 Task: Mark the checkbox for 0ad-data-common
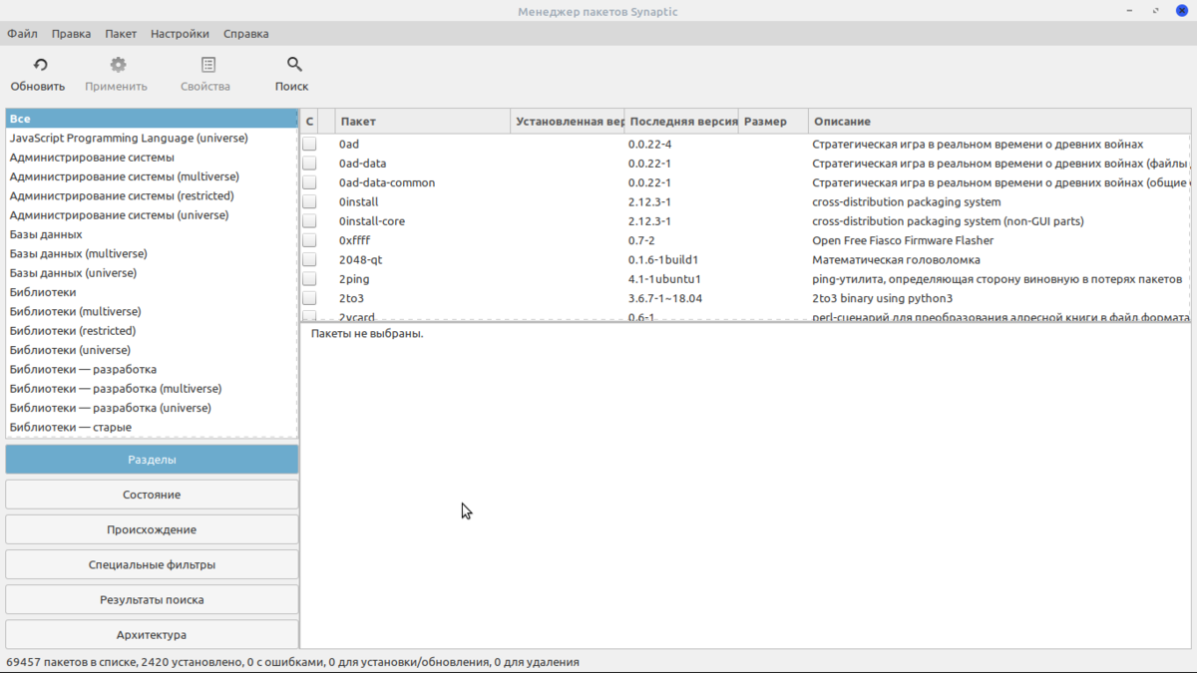[309, 182]
